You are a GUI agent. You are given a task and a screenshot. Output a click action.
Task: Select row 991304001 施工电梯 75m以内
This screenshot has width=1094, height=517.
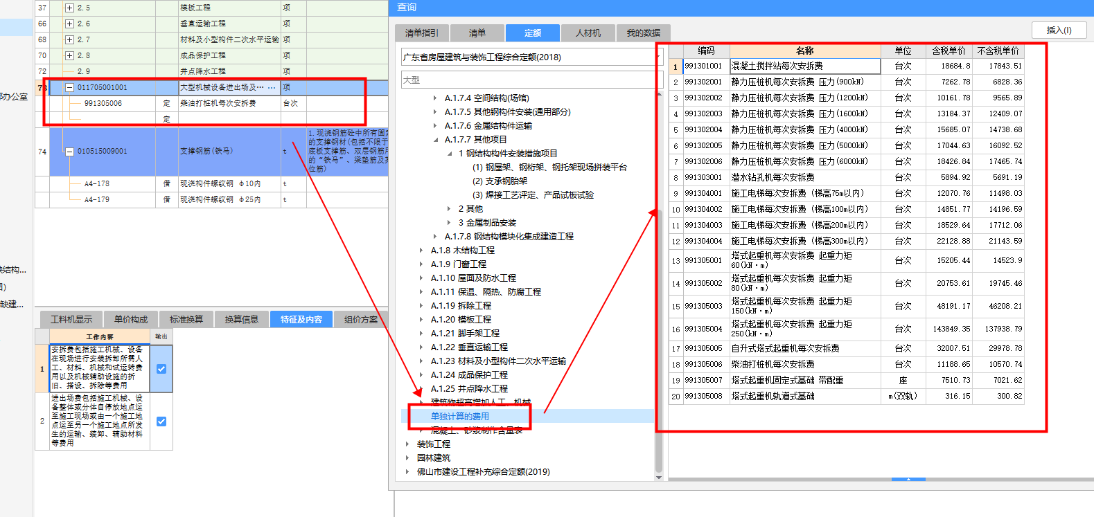click(846, 193)
